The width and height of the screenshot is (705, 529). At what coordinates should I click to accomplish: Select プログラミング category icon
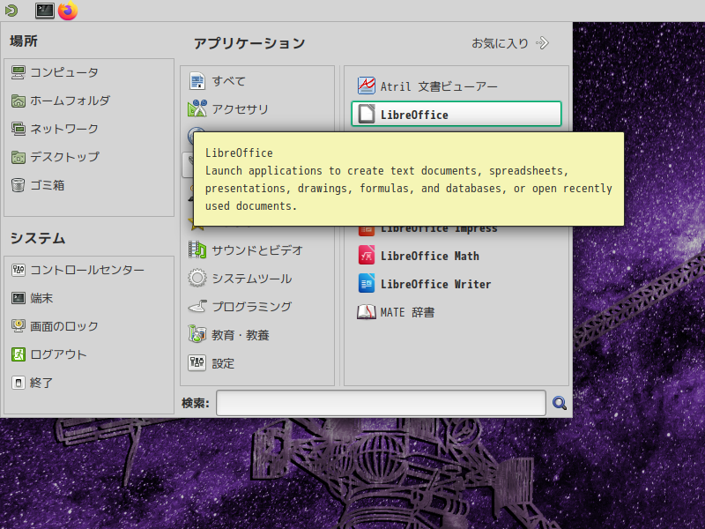tap(197, 307)
